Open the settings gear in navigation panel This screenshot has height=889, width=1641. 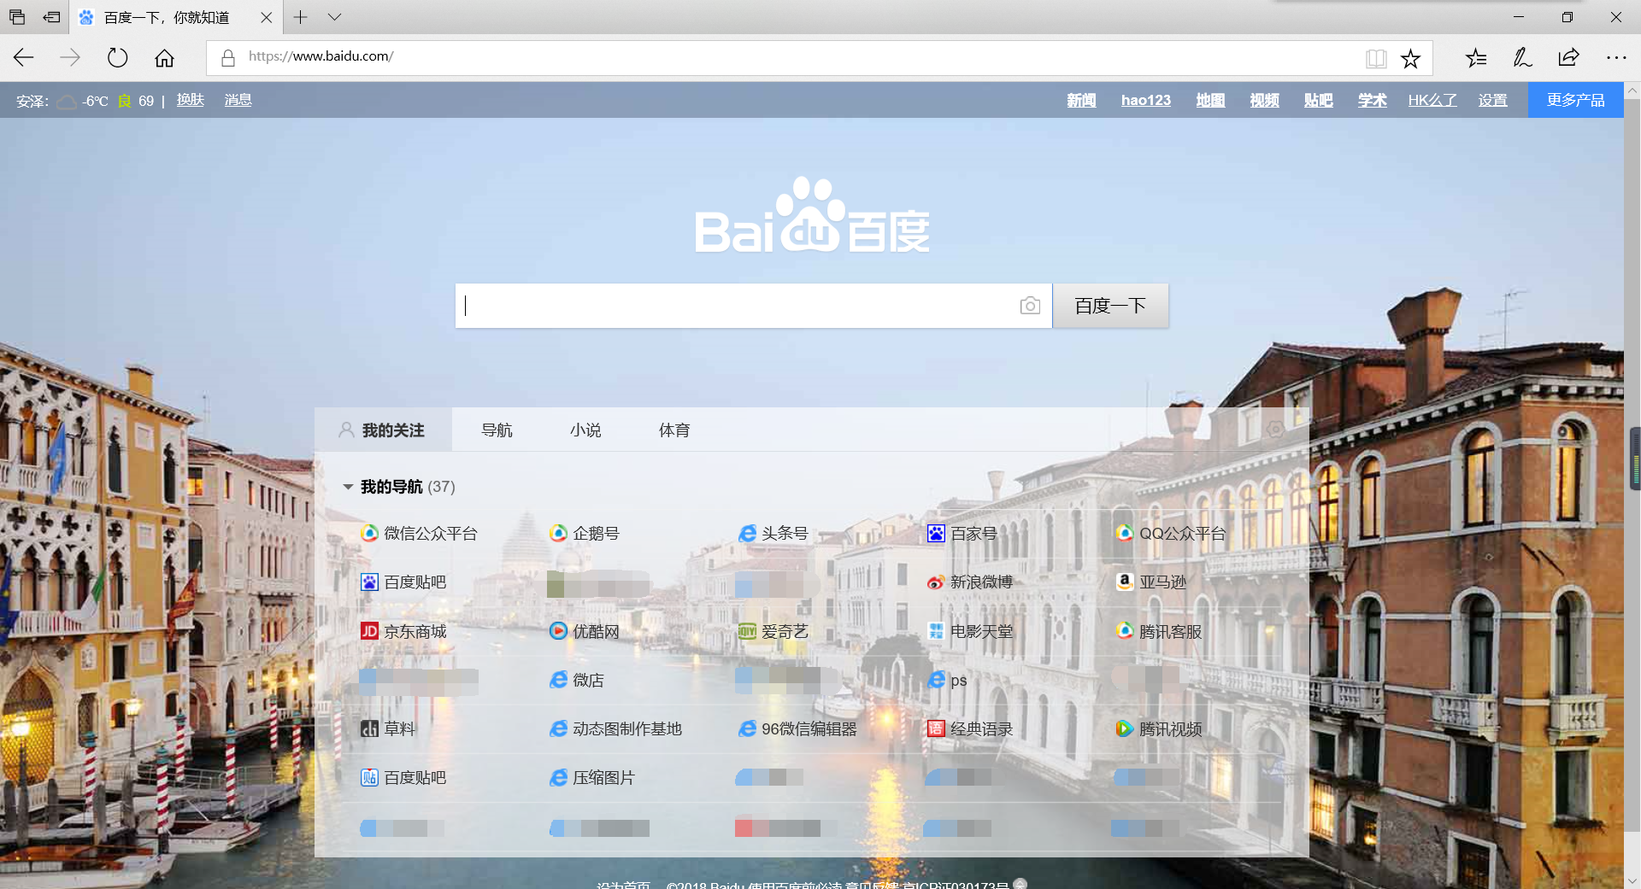click(1274, 430)
